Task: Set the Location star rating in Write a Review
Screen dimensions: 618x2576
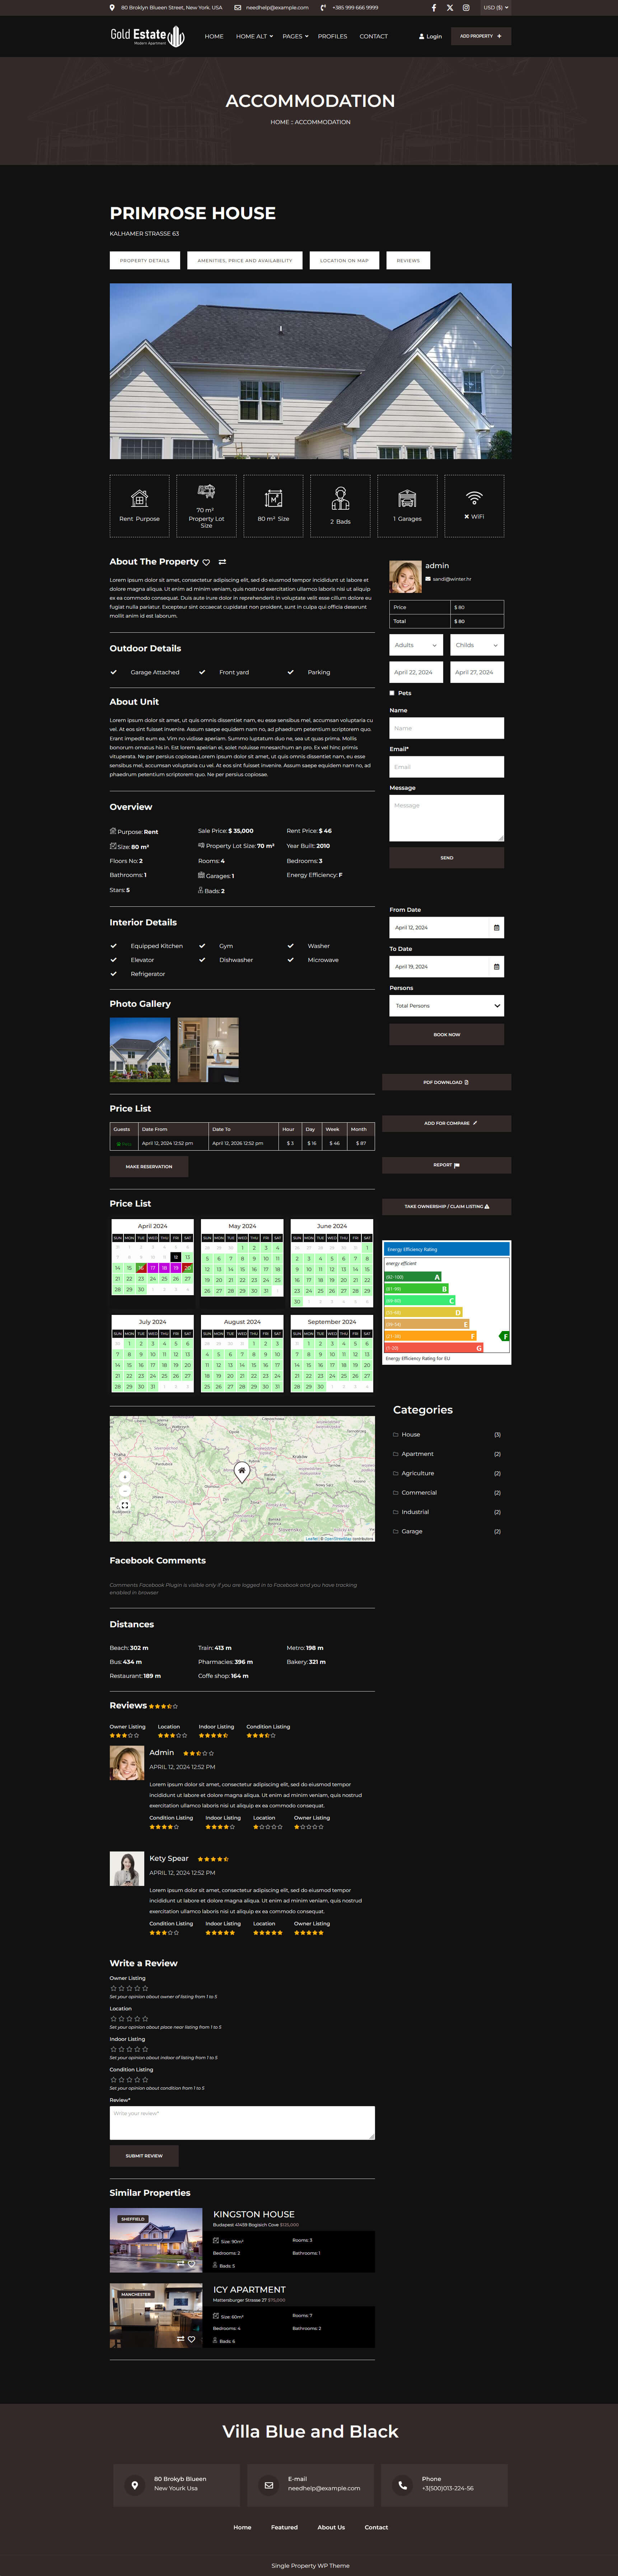Action: click(129, 2019)
